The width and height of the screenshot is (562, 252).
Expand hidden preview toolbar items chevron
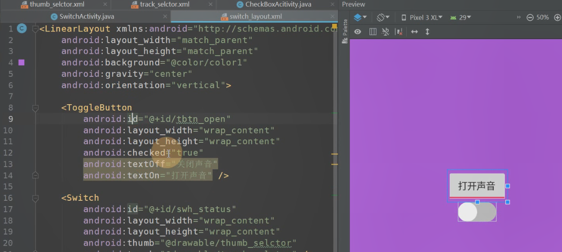519,18
